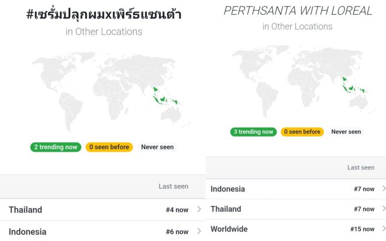
Task: Click the Thai hashtag title heading
Action: tap(104, 14)
